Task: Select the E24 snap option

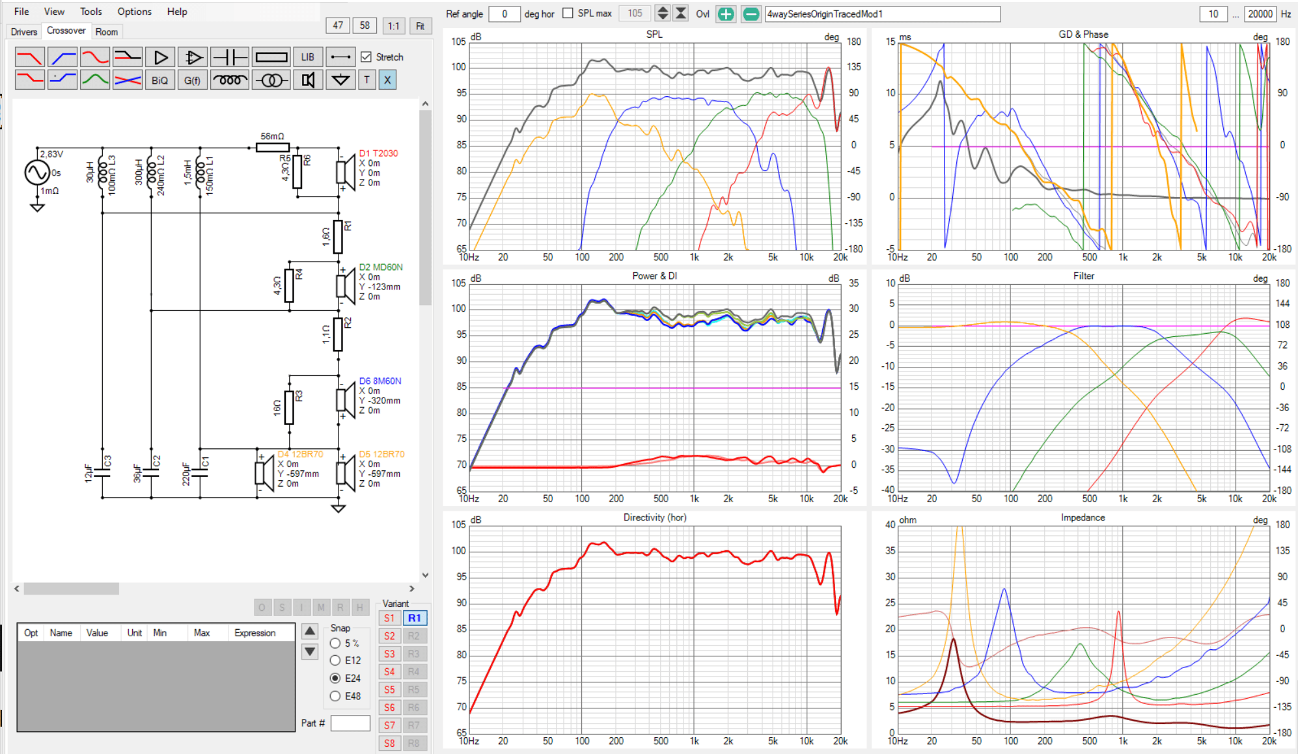Action: point(335,678)
